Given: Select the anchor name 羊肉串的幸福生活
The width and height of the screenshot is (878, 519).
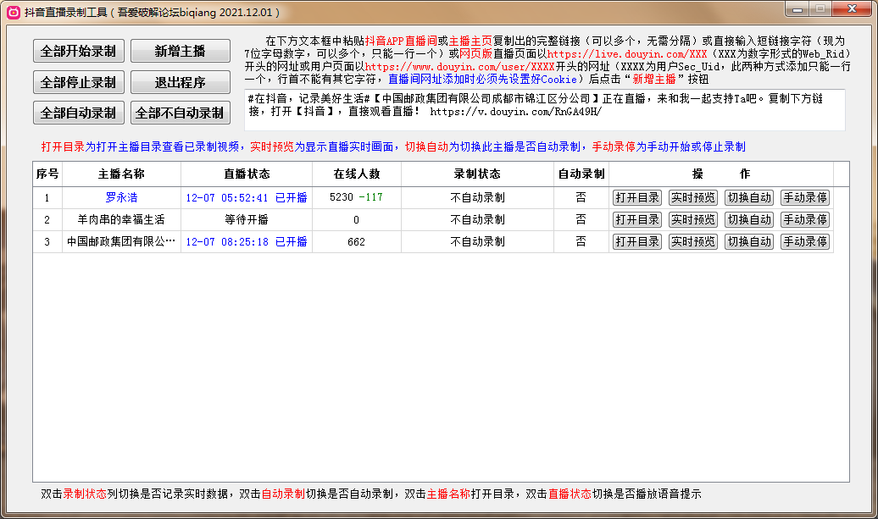Looking at the screenshot, I should pos(121,220).
